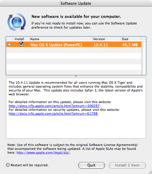Click the Software Update globe icon
This screenshot has height=174, width=152.
(x=17, y=22)
